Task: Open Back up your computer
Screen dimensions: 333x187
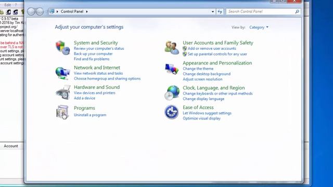Action: pyautogui.click(x=93, y=54)
